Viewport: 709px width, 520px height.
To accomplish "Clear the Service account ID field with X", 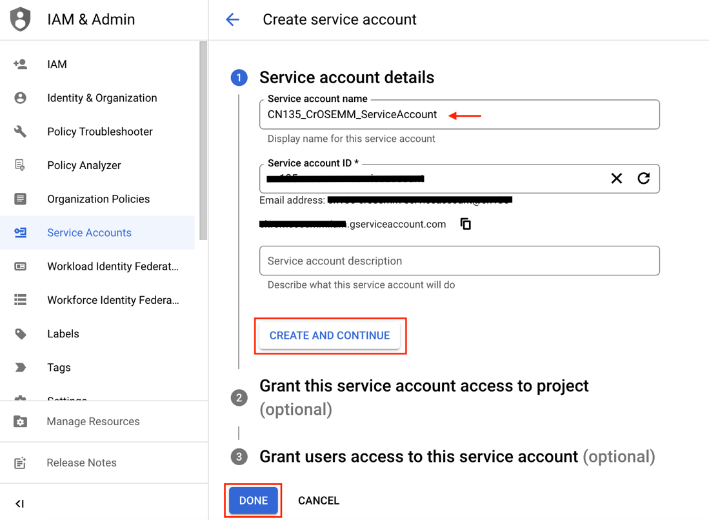I will 616,179.
